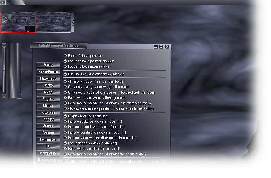The width and height of the screenshot is (271, 178).
Task: Switch to the Sound tab
Action: [x=48, y=126]
